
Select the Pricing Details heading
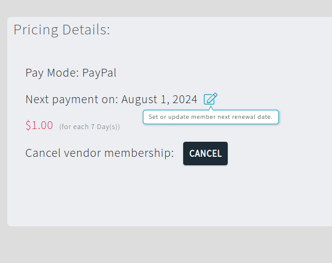coord(62,30)
